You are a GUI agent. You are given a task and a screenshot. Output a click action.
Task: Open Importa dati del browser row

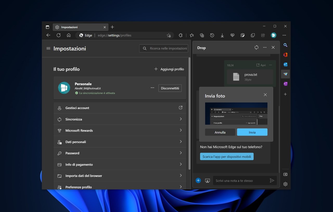pos(120,176)
